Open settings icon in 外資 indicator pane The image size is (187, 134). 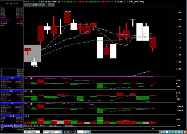[x=31, y=78]
